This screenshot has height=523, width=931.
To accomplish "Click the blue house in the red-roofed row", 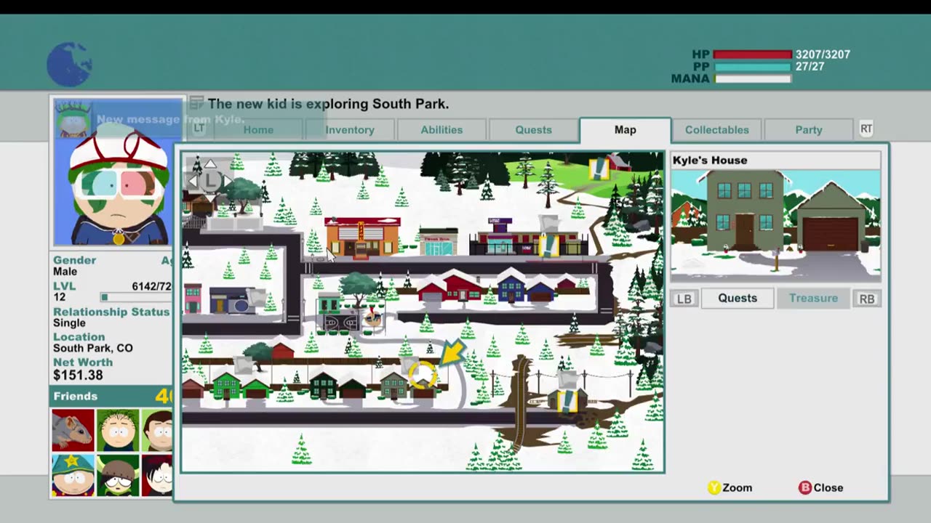I will (x=511, y=286).
